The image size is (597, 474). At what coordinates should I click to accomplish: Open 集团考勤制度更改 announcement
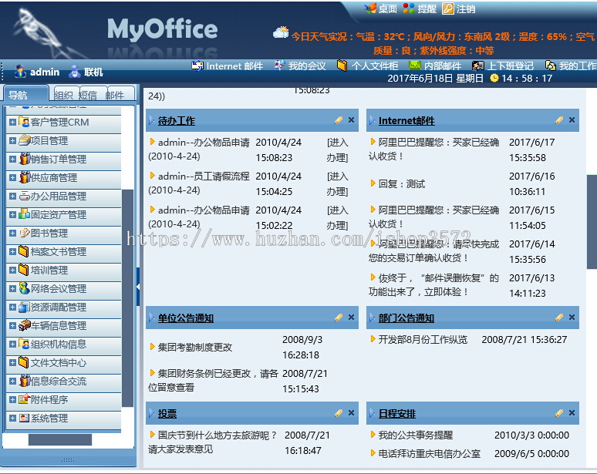pos(195,348)
